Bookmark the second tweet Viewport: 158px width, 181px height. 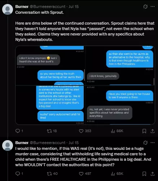click(144, 174)
